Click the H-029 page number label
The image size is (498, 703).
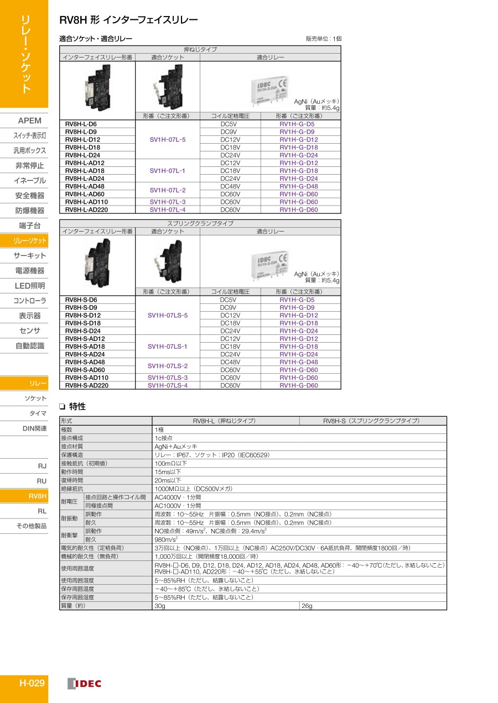pos(32,683)
